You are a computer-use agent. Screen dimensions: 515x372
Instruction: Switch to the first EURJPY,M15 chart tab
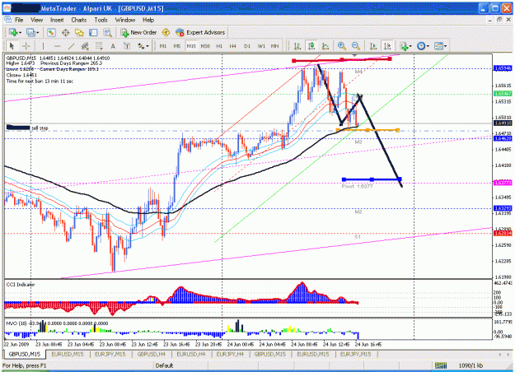coord(110,354)
